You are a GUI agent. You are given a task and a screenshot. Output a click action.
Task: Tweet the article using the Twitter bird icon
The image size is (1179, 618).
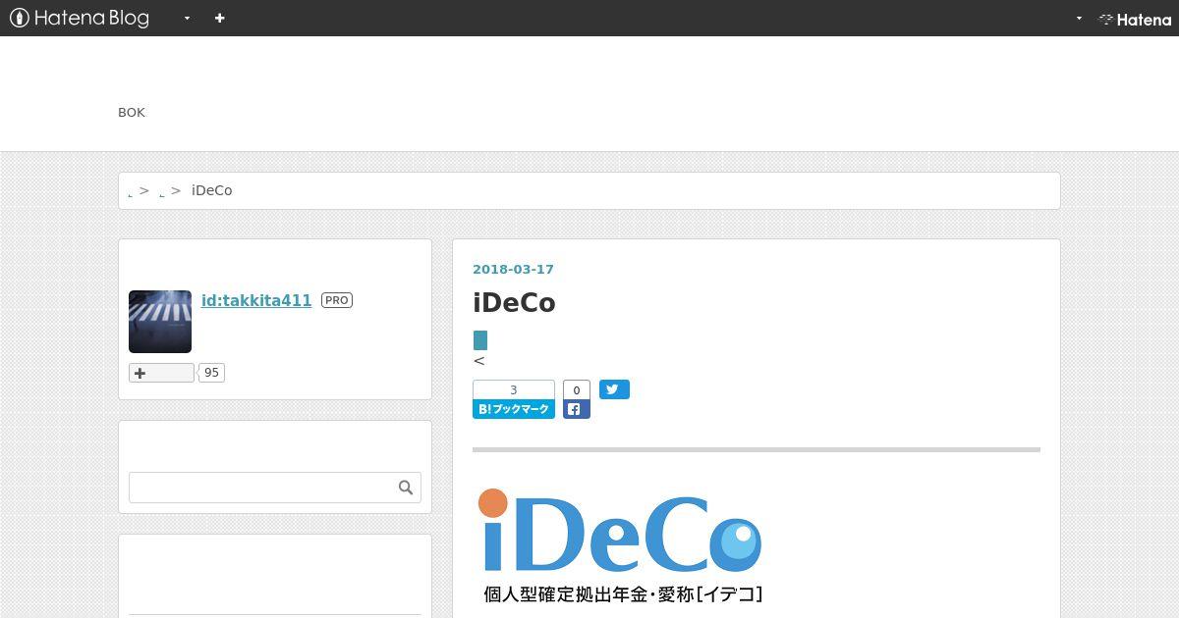coord(614,389)
